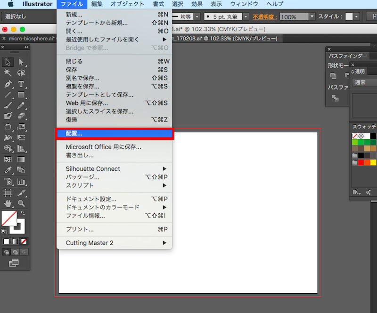Set paint mode to Color

click(x=7, y=241)
